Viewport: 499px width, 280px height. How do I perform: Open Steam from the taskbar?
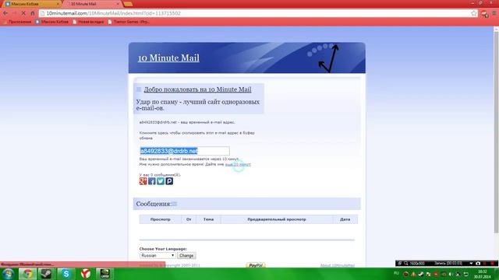[47, 274]
